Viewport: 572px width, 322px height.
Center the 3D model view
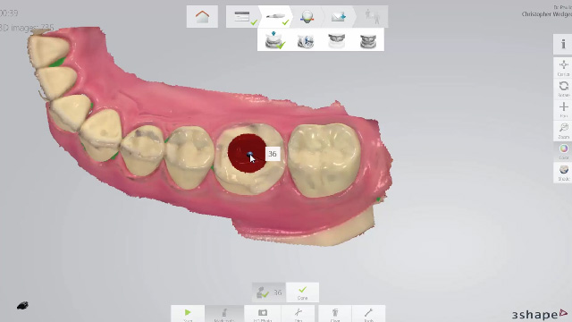point(563,68)
